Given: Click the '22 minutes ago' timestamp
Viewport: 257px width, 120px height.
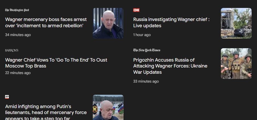Looking at the screenshot, I should [18, 73].
